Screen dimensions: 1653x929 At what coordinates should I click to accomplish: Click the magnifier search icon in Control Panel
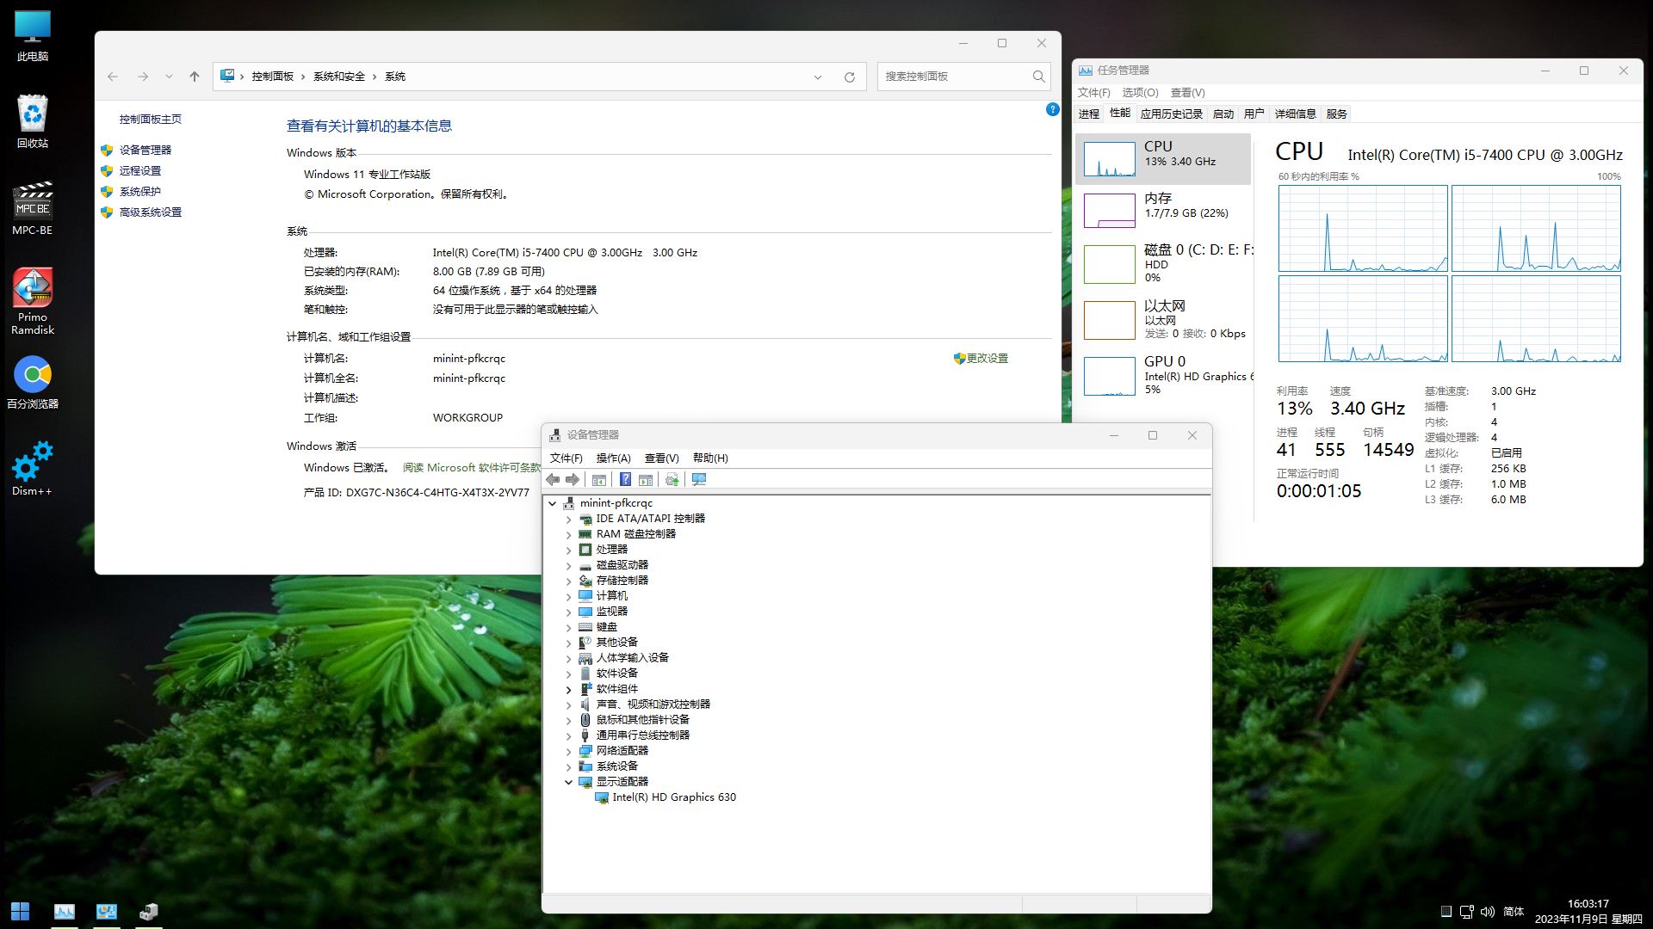[x=1038, y=77]
